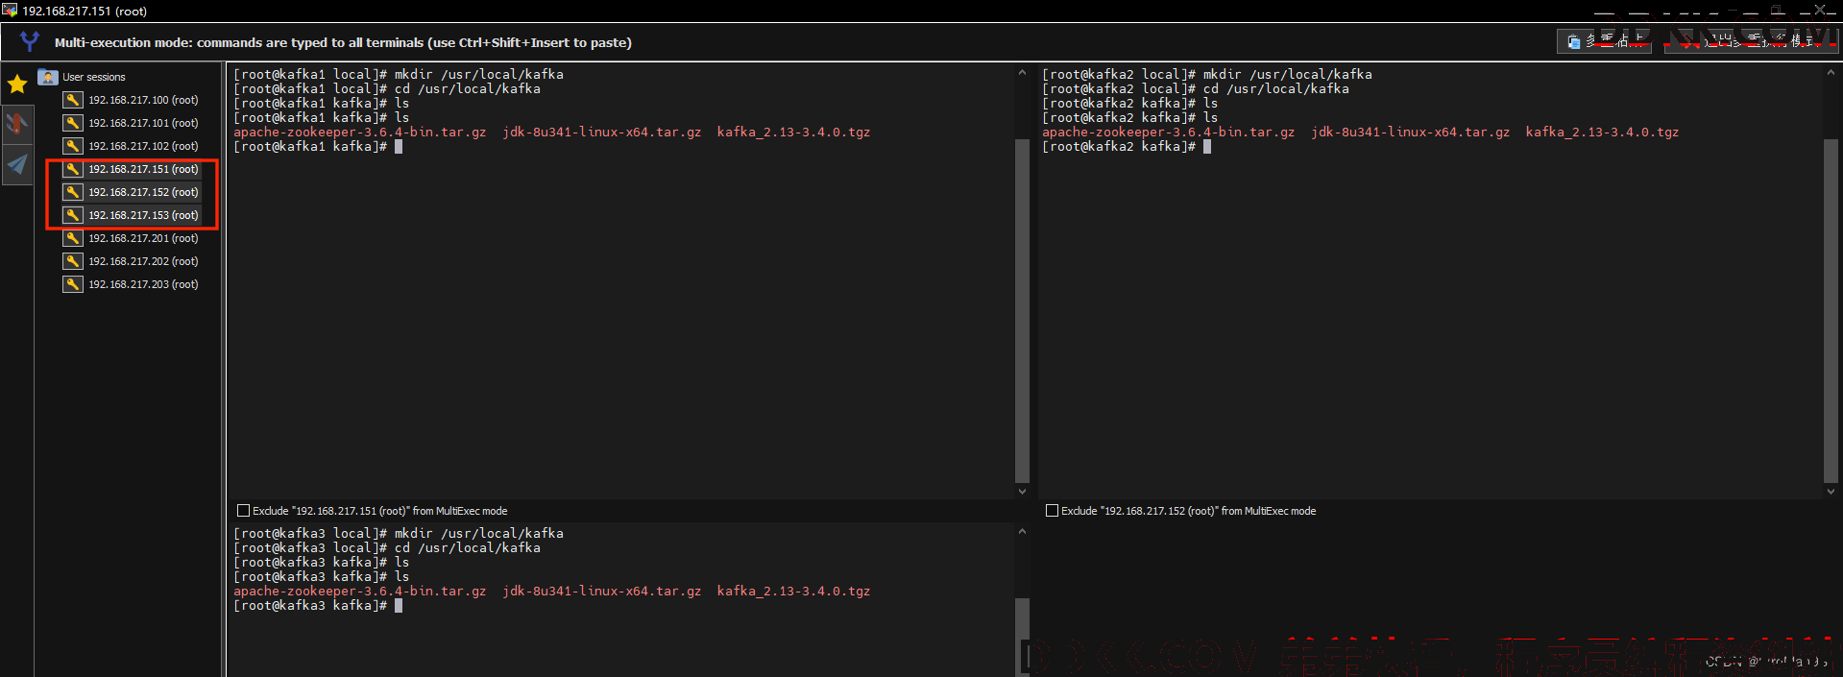Click the User sessions folder icon

coord(48,77)
